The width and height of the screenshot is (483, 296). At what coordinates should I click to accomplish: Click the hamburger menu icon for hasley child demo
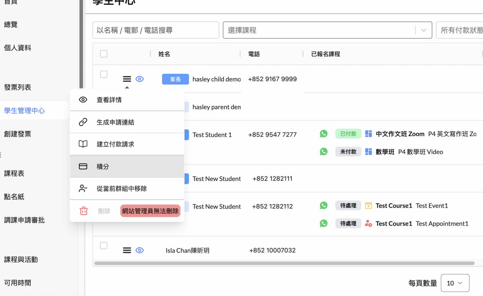127,79
